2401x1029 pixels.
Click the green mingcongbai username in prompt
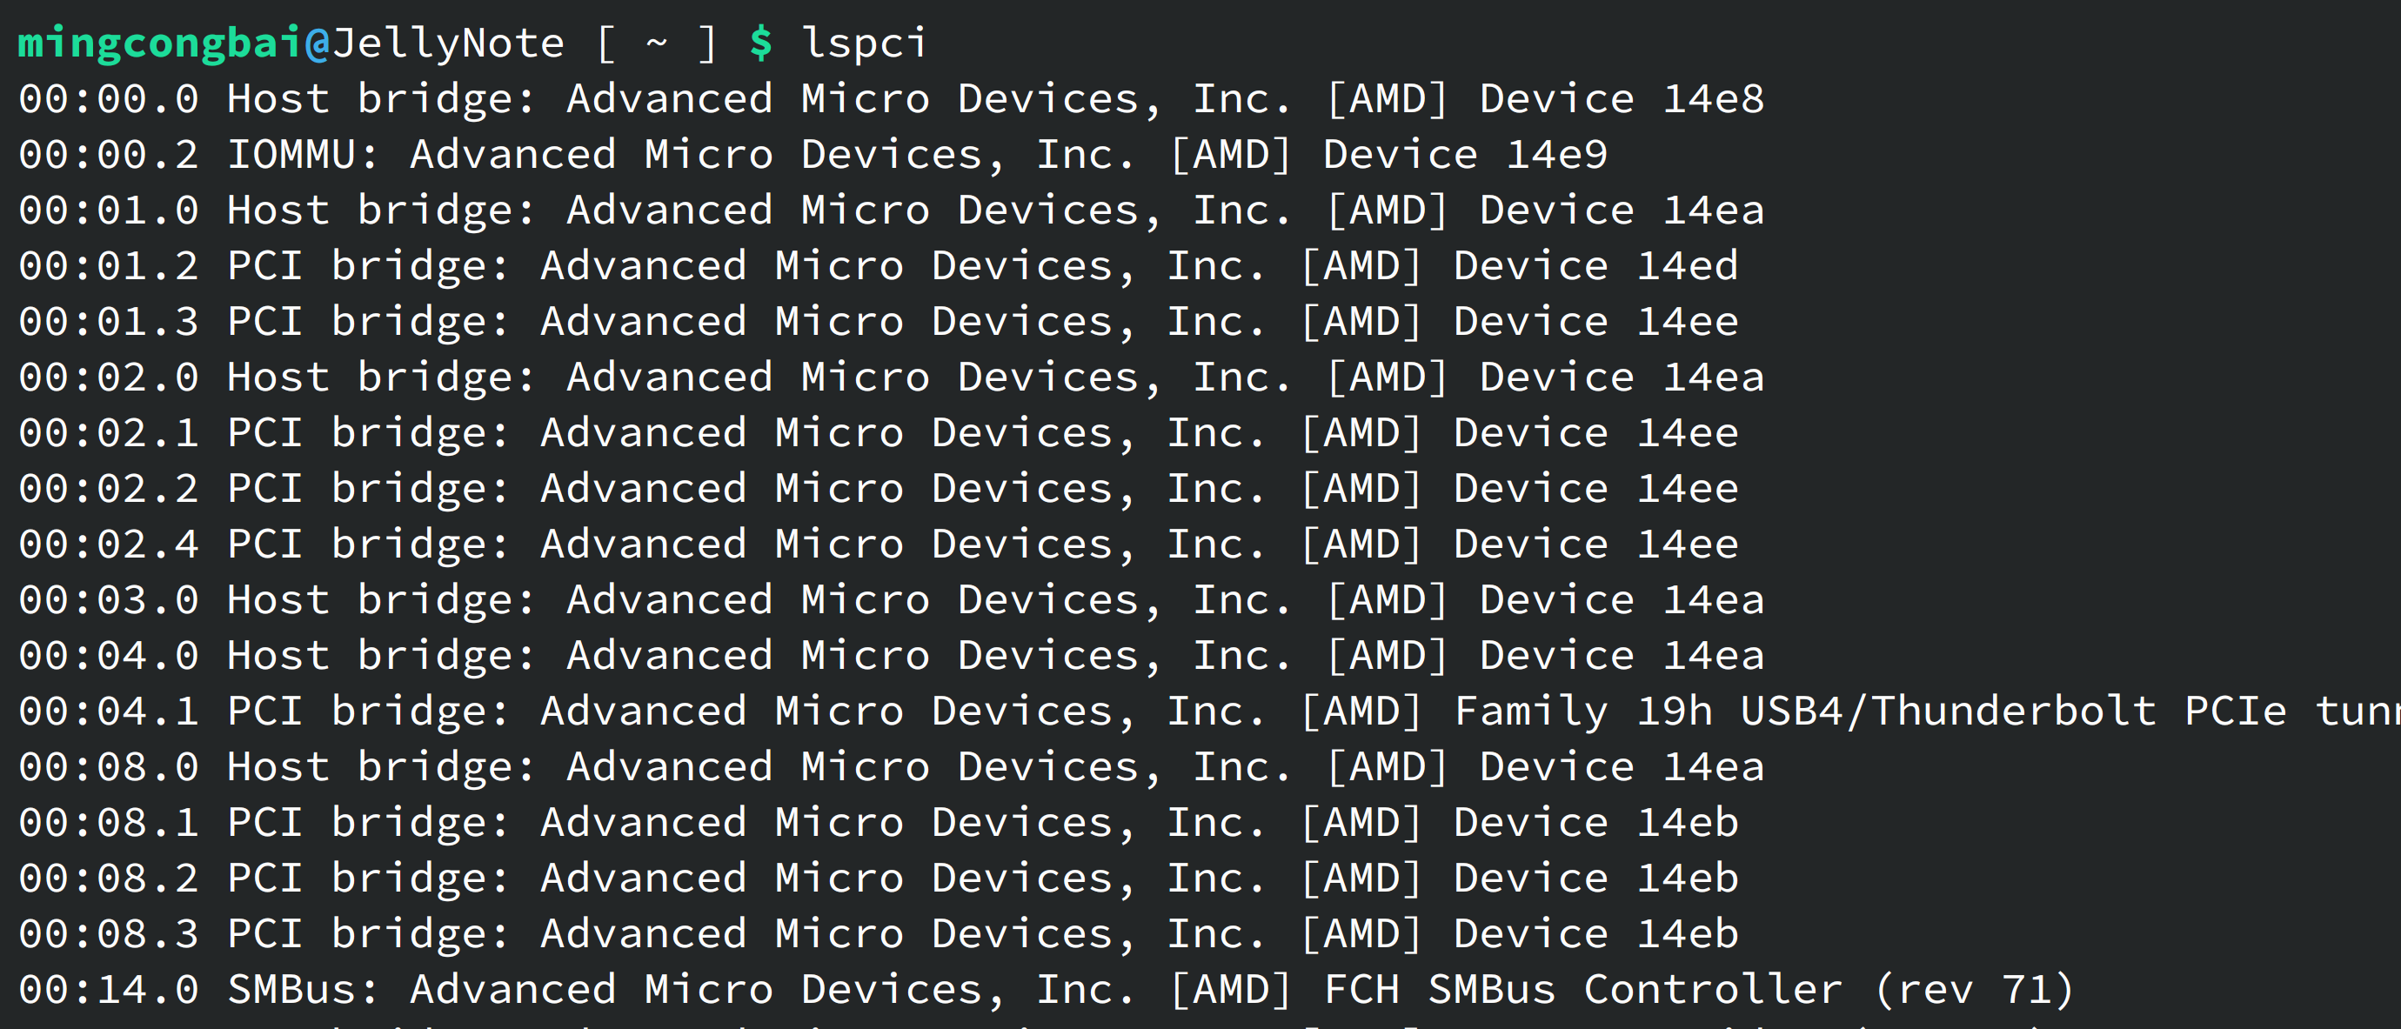160,43
